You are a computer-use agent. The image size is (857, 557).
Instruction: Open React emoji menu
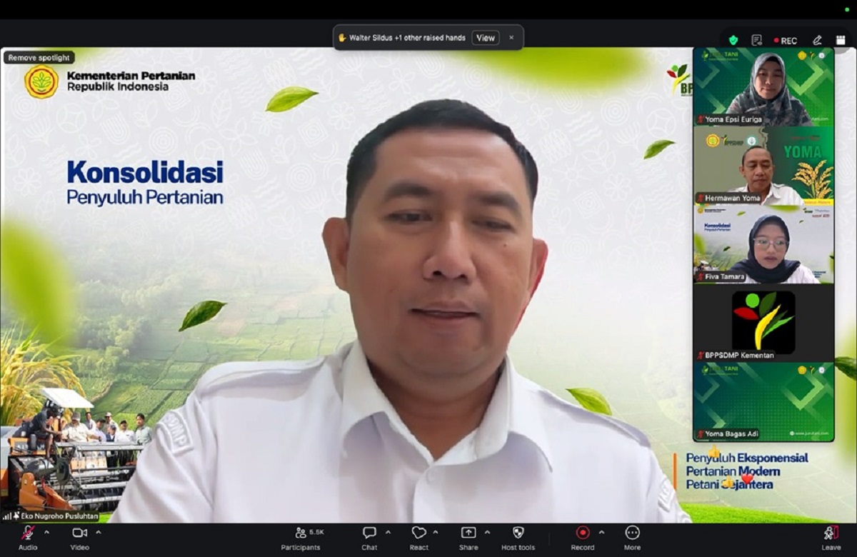pos(419,538)
